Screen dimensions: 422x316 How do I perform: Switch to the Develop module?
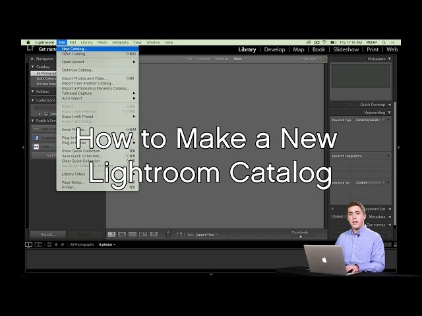[274, 49]
